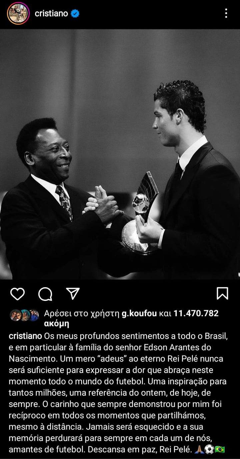Tap the 'Αρέσει στο χρήστη' likes text

point(82,314)
